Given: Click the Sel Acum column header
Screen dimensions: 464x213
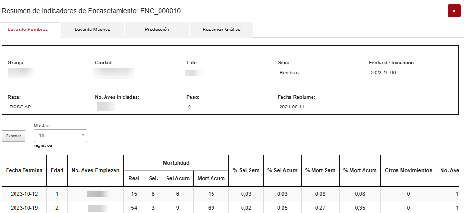Looking at the screenshot, I should coord(178,178).
